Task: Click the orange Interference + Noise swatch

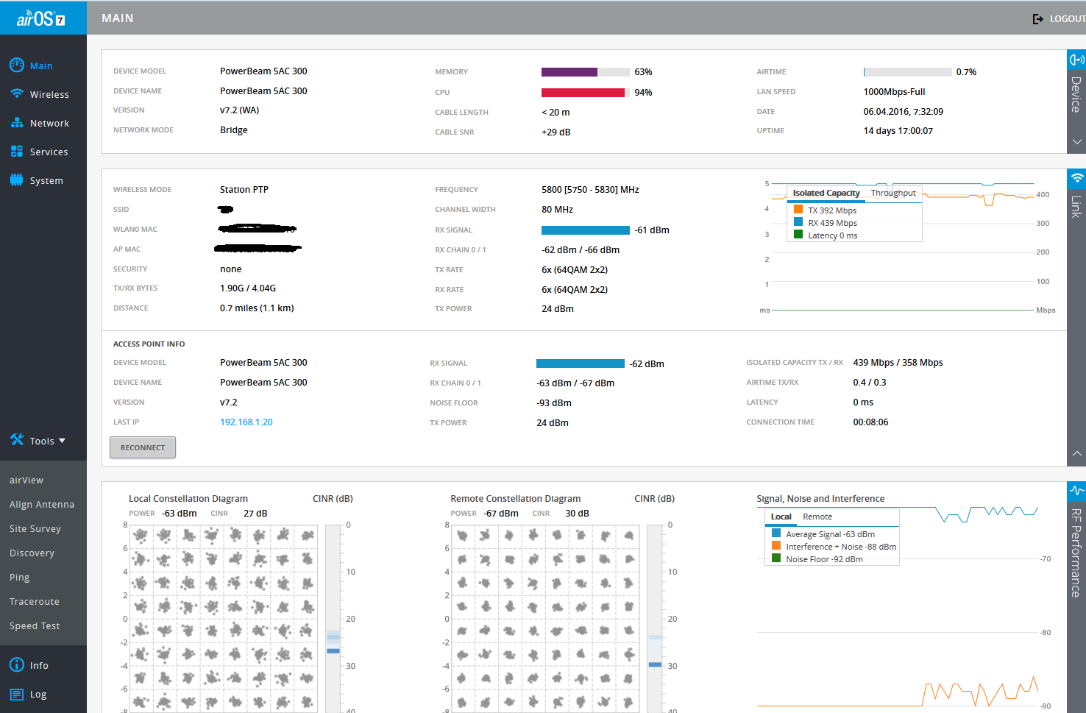Action: pos(776,546)
